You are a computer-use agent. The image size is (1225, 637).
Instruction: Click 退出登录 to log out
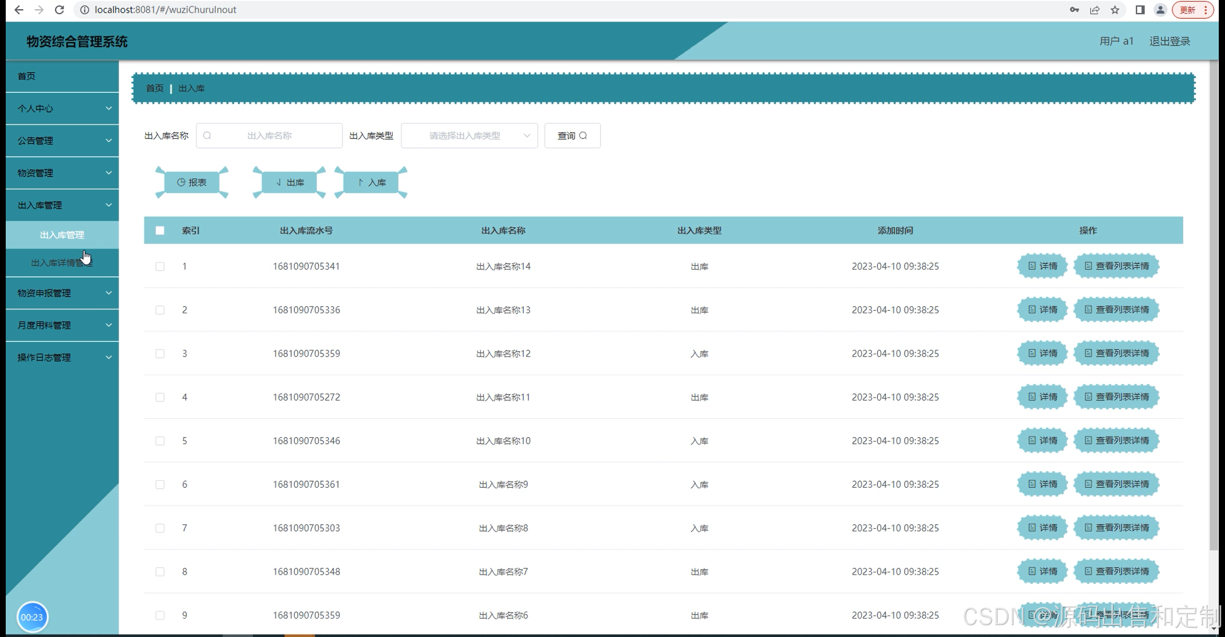click(x=1169, y=41)
